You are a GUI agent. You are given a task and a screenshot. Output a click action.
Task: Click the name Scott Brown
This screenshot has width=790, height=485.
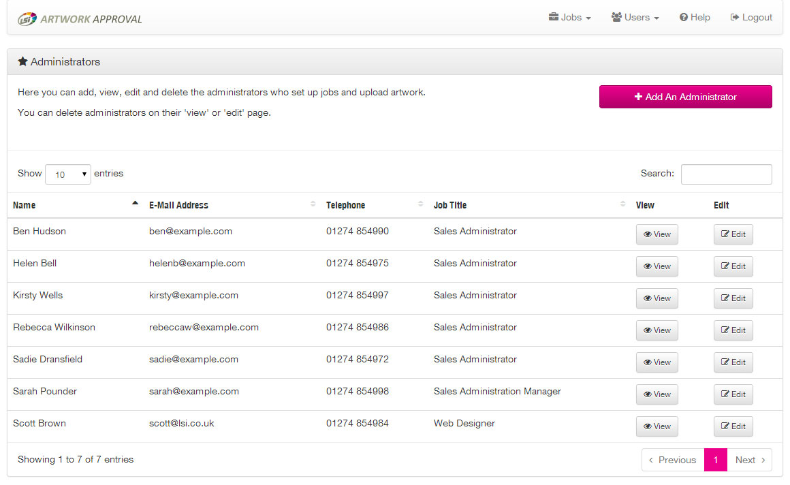(x=39, y=424)
